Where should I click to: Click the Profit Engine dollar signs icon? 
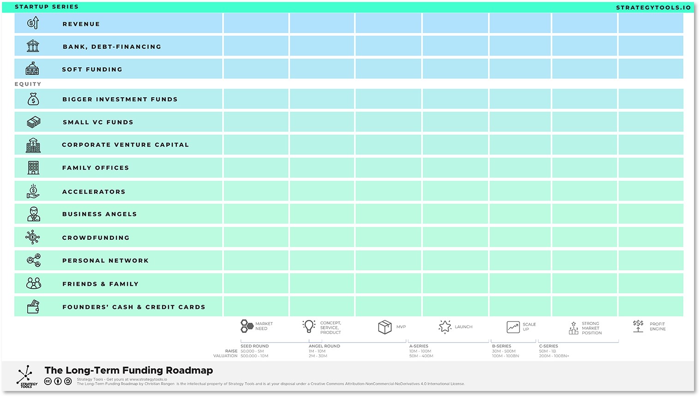point(638,326)
